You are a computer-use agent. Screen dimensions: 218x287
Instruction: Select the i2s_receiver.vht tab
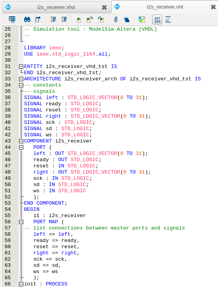click(x=165, y=7)
